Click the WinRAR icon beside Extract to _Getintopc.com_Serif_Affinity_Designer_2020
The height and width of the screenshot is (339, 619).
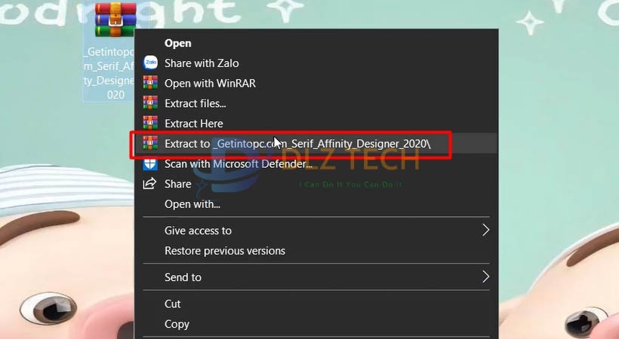coord(150,143)
